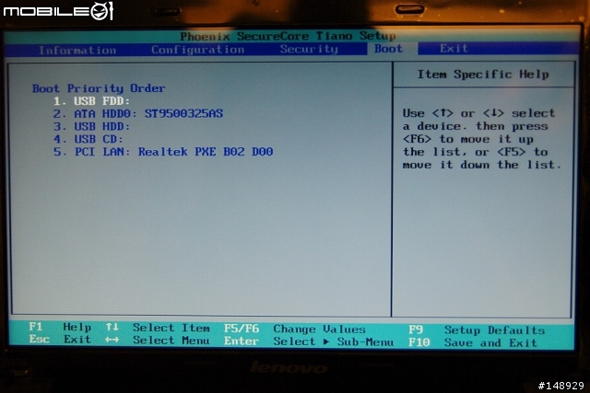Click the left-right arrows legend icon

[x=112, y=340]
